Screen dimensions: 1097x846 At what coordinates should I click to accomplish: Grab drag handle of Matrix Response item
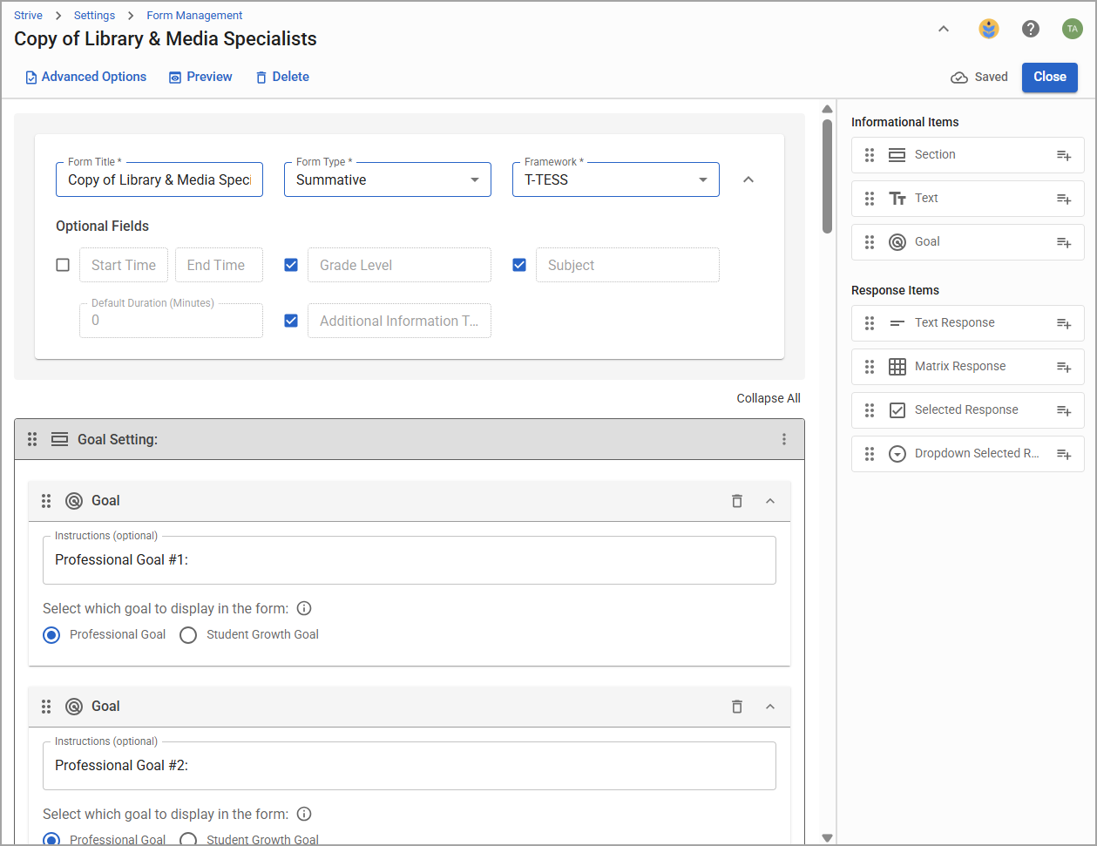[870, 367]
